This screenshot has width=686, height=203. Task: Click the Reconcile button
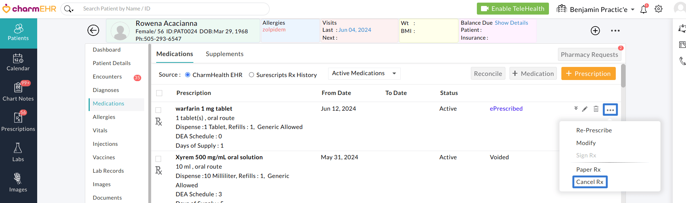coord(488,74)
